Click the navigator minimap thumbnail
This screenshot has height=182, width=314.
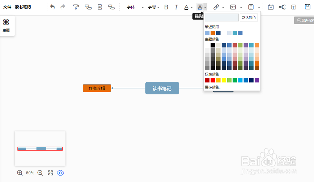(x=40, y=149)
